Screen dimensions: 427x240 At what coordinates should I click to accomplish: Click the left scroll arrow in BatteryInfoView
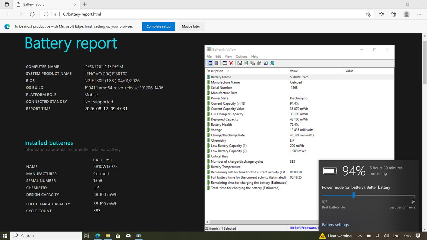tap(207, 222)
